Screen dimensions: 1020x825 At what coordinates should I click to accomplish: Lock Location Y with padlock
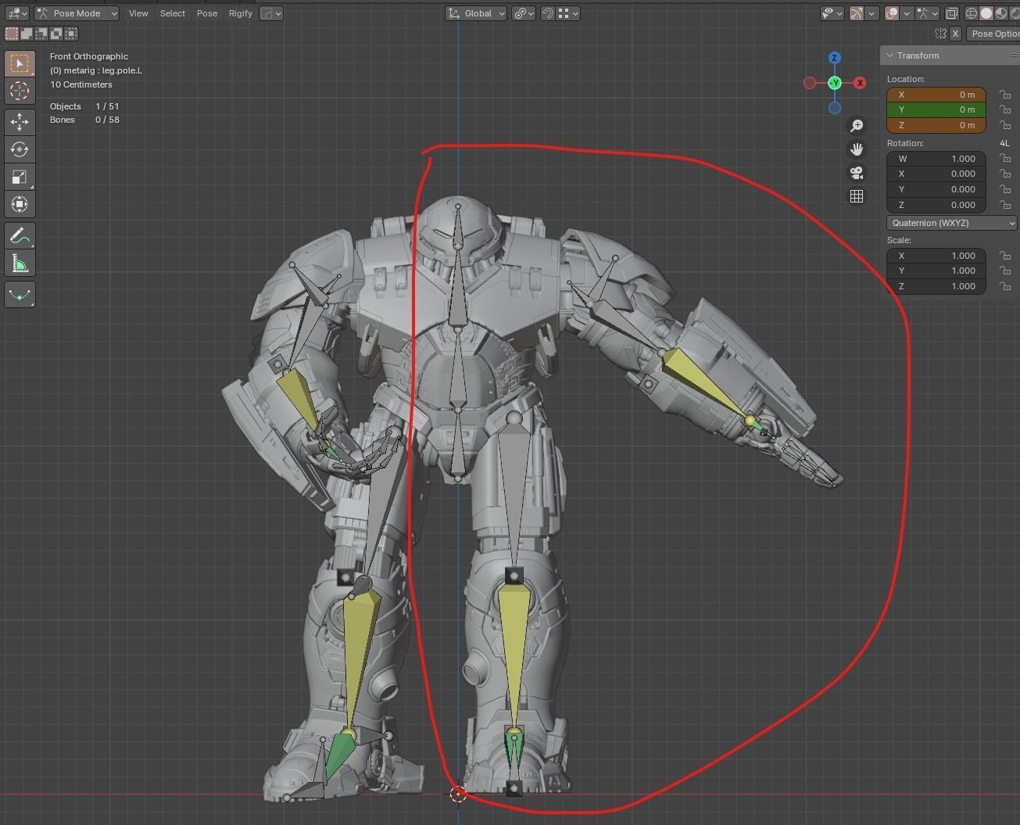tap(1005, 110)
